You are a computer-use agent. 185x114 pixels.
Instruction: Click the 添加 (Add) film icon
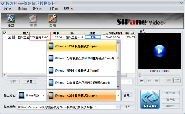pyautogui.click(x=11, y=19)
